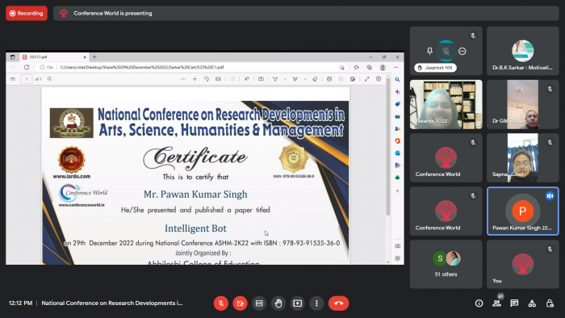Select the 523 C1.pdf browser tab
This screenshot has width=565, height=318.
coord(54,57)
